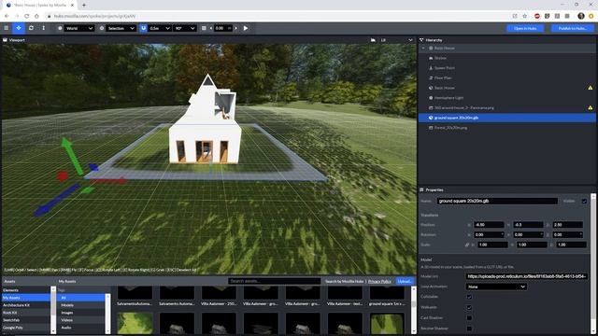Click the ground square model cube icon
Image resolution: width=598 pixels, height=336 pixels.
point(431,118)
